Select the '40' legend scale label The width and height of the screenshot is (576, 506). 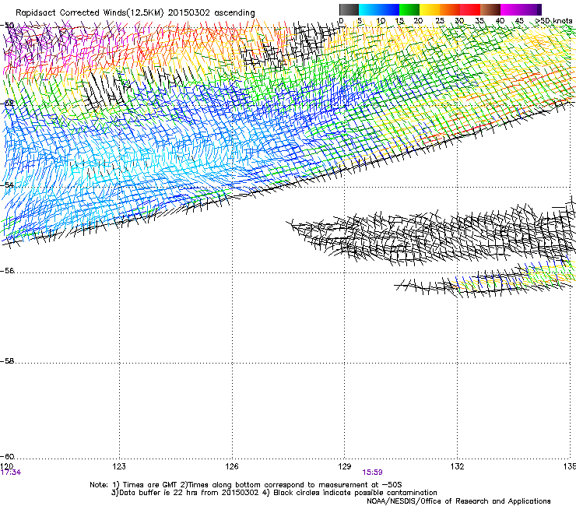click(x=500, y=21)
